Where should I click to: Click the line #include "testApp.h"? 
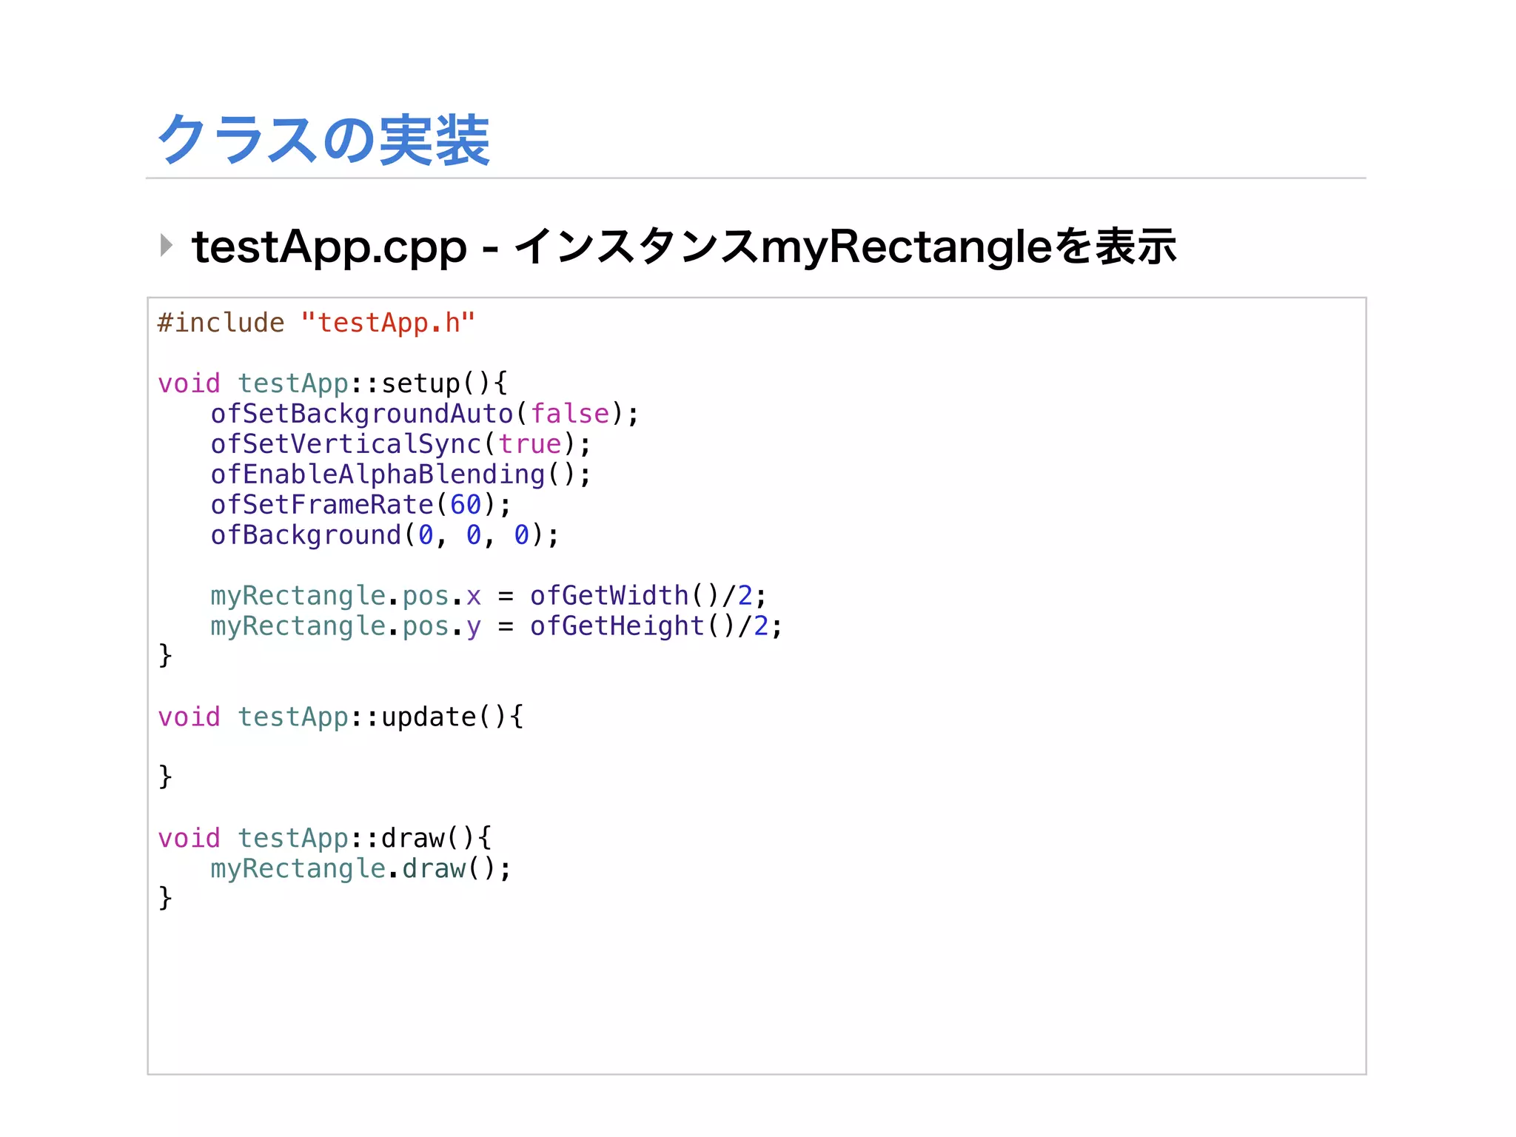[316, 323]
